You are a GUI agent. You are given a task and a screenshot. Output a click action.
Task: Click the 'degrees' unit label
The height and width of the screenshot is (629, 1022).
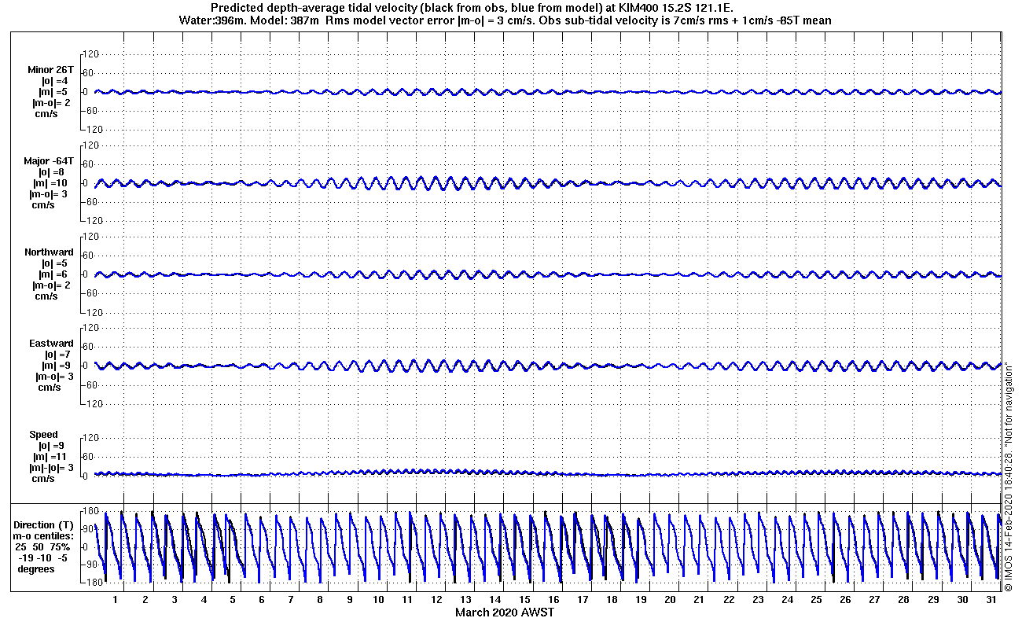36,568
